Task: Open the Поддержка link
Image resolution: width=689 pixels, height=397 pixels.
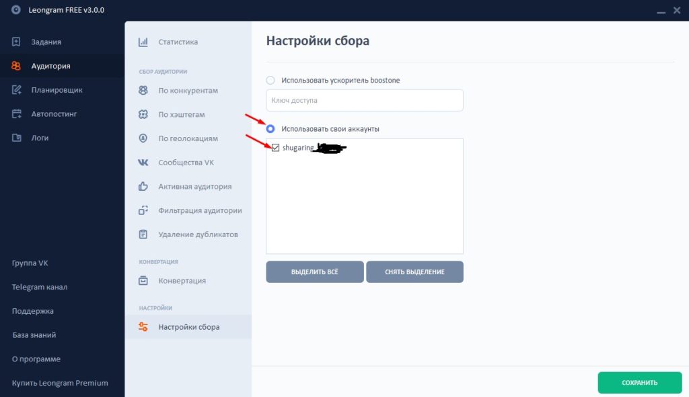Action: click(x=32, y=311)
